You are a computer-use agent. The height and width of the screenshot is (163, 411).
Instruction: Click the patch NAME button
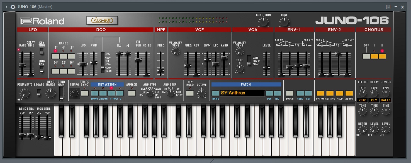(x=215, y=93)
